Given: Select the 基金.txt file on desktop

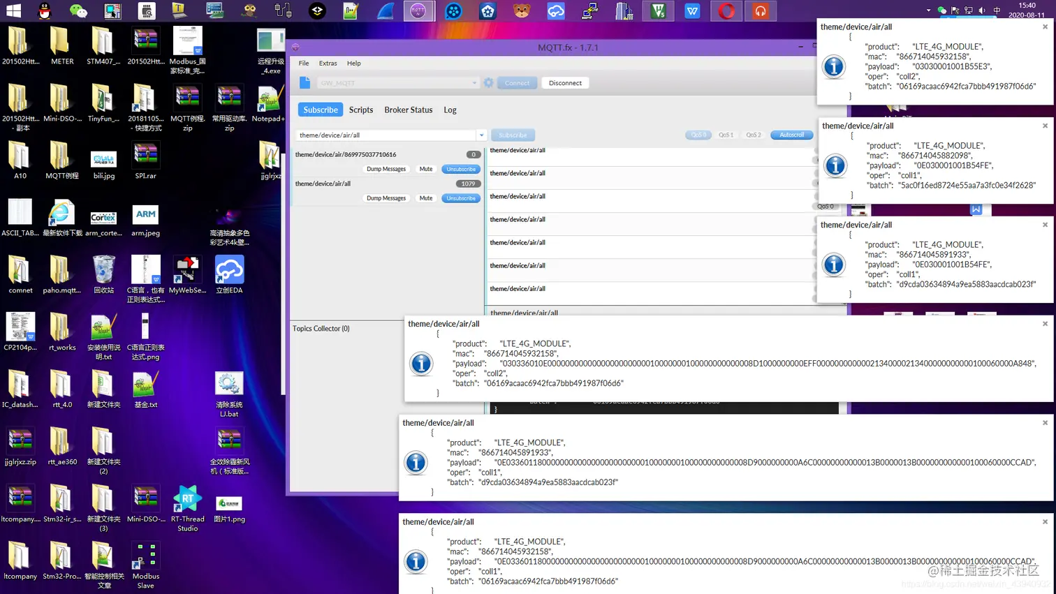Looking at the screenshot, I should (145, 389).
